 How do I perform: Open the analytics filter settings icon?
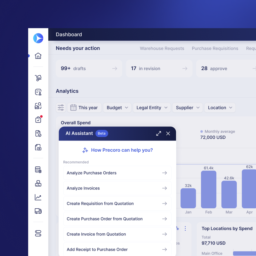click(61, 108)
